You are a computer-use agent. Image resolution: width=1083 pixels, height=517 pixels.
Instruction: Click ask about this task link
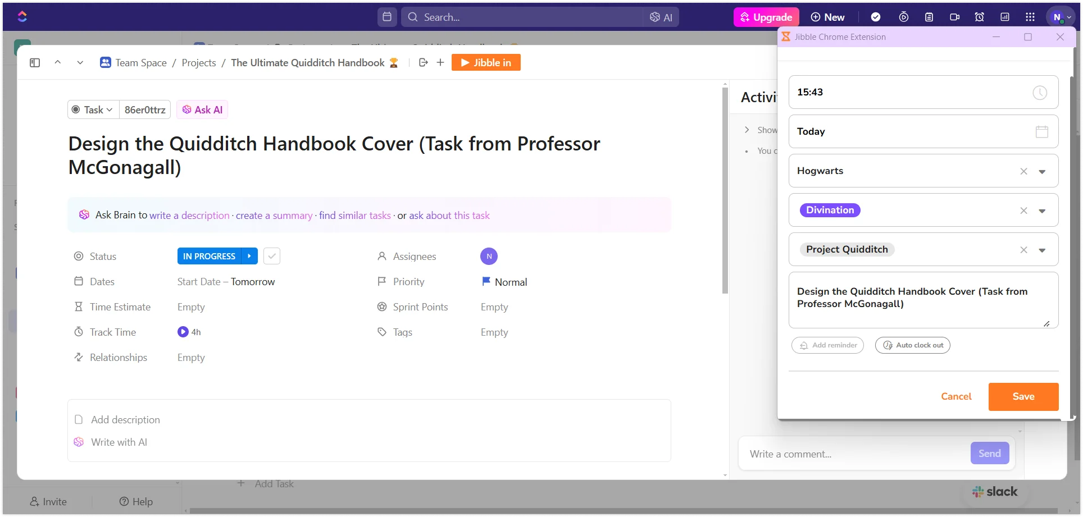click(449, 215)
